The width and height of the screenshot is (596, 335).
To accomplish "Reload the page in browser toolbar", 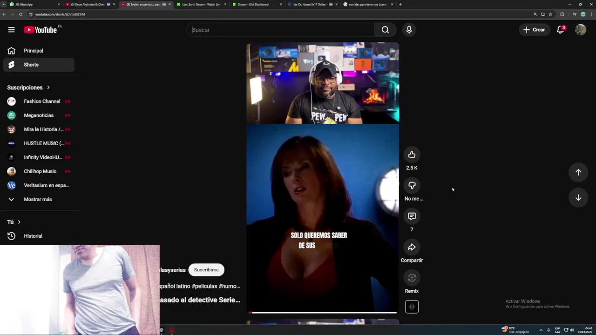I will (x=20, y=14).
